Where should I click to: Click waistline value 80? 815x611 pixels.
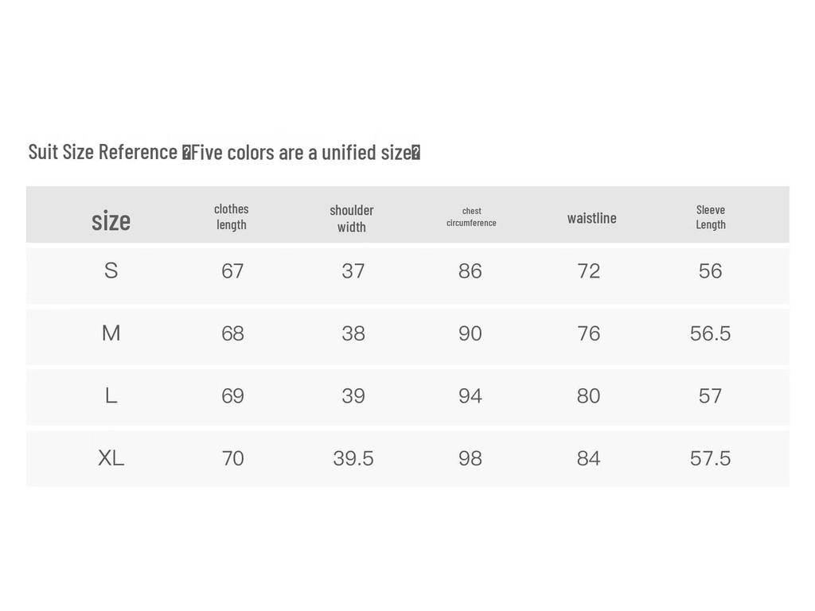[588, 396]
